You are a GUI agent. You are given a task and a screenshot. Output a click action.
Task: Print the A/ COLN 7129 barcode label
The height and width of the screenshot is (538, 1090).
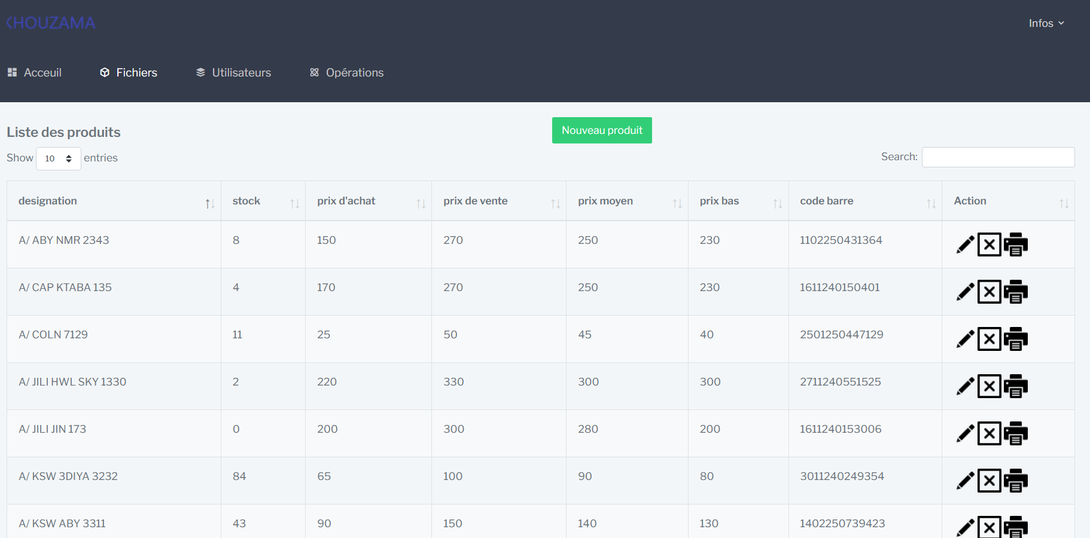1015,339
